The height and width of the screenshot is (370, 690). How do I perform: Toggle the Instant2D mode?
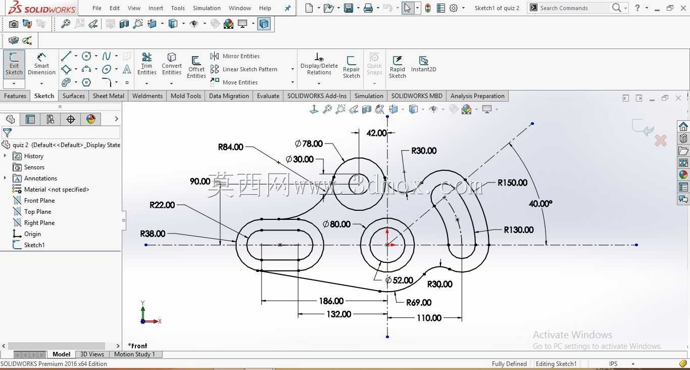click(423, 64)
